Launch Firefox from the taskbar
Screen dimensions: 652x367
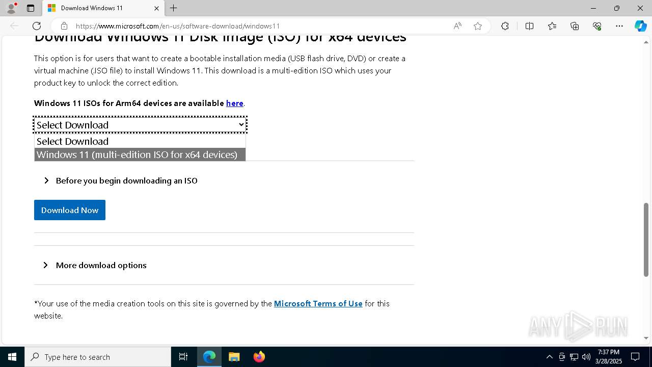pos(259,357)
